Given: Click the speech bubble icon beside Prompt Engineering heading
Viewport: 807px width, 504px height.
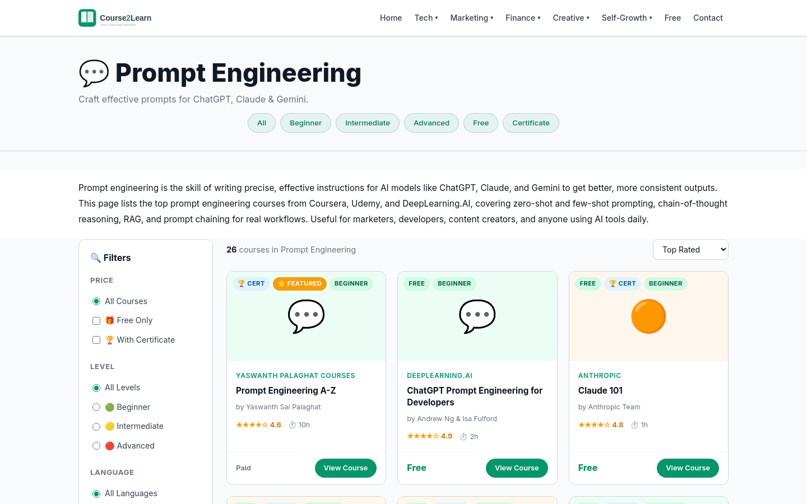Looking at the screenshot, I should click(94, 73).
